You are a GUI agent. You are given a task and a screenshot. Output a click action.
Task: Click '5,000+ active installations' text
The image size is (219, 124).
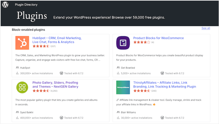click(x=136, y=73)
